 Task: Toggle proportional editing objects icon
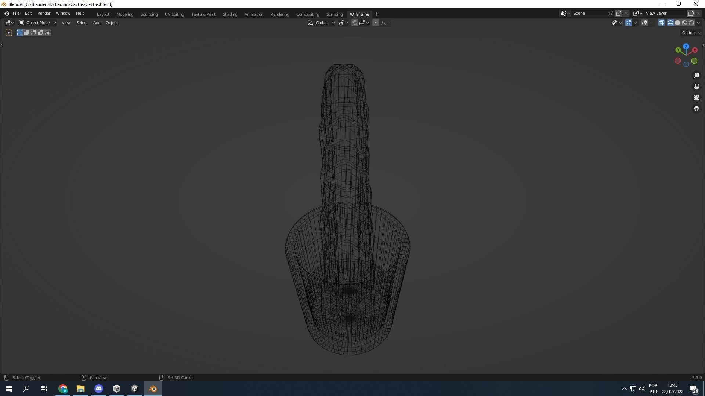point(376,23)
